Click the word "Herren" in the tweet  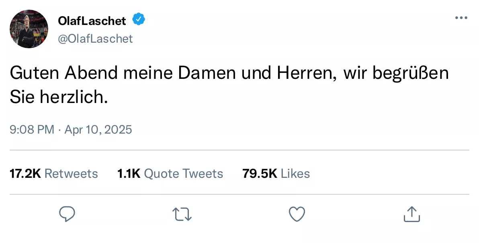305,74
